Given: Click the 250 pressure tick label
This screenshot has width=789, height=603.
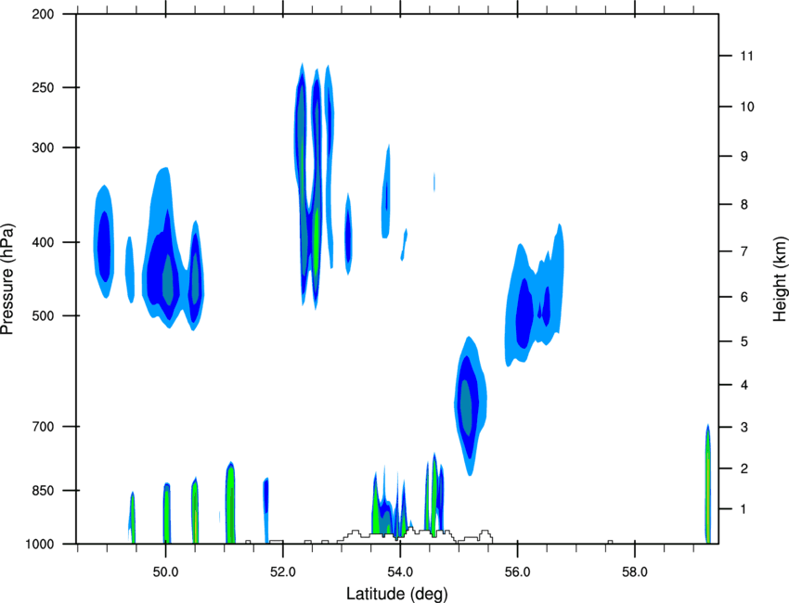Looking at the screenshot, I should [44, 87].
